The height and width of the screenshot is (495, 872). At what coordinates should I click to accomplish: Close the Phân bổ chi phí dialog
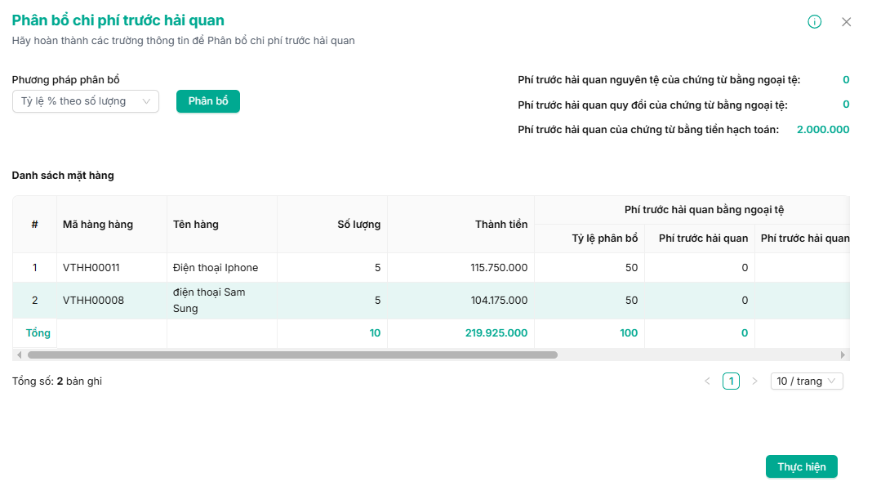click(846, 22)
